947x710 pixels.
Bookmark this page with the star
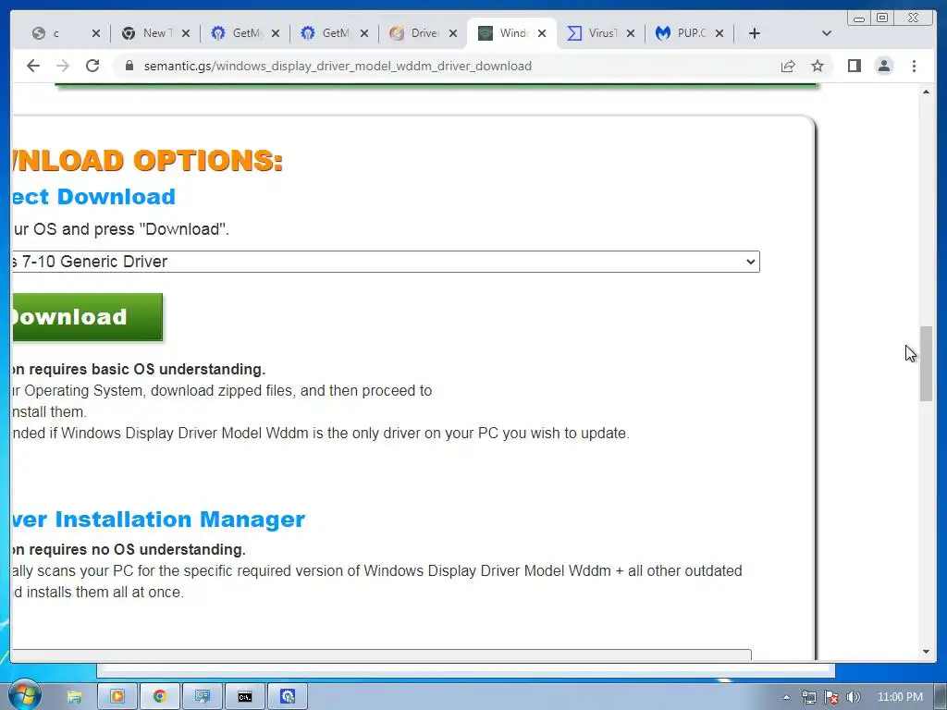(x=818, y=66)
